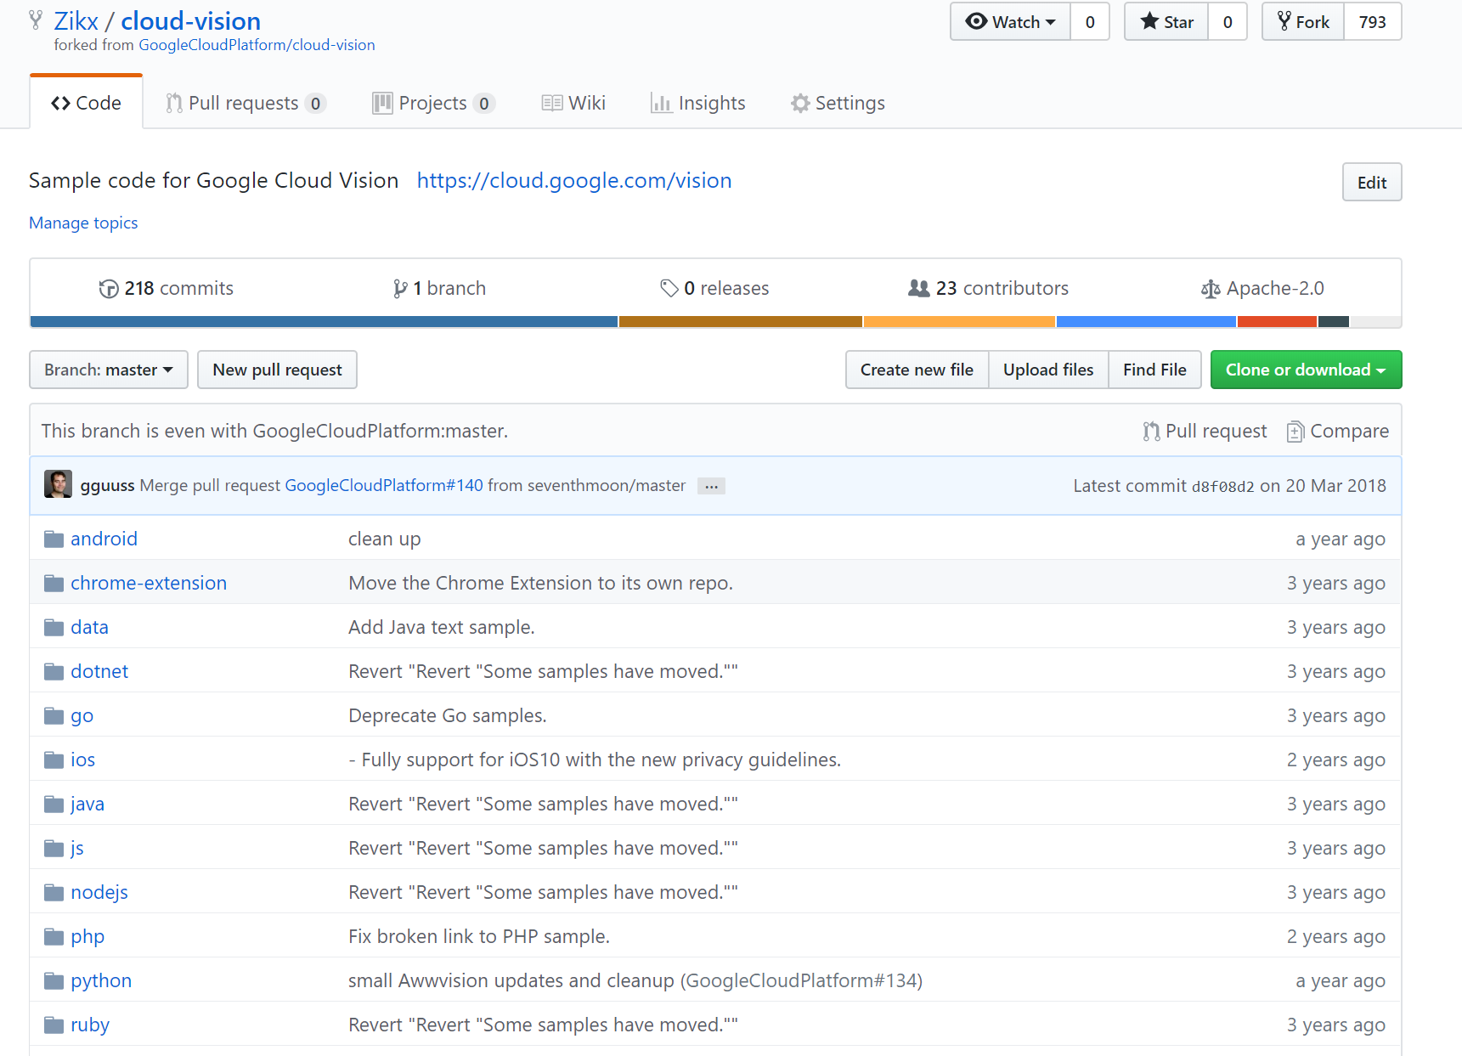Click the red segment of the language bar
Screen dimensions: 1462x1056
1277,322
